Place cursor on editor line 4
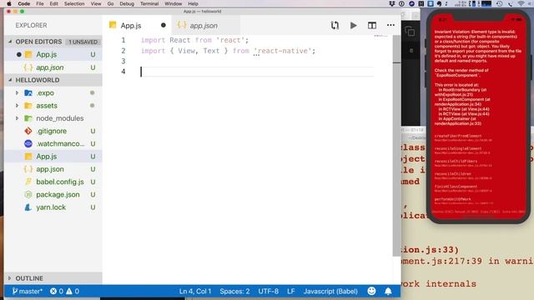534x300 pixels. tap(257, 72)
